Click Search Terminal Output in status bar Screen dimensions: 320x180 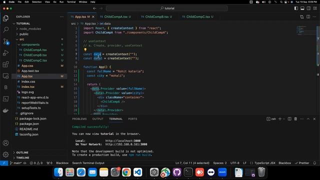click(x=88, y=163)
